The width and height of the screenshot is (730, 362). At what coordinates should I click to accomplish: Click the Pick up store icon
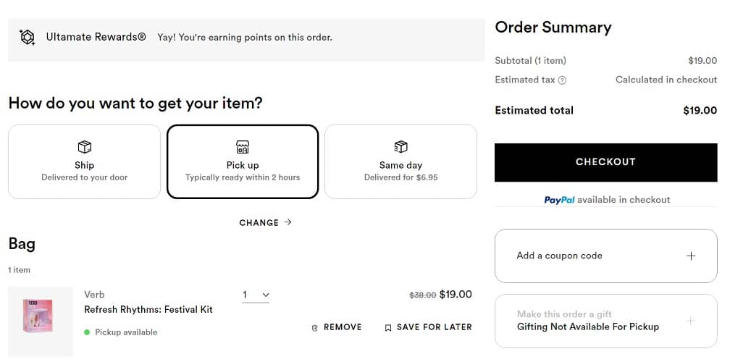(x=242, y=147)
